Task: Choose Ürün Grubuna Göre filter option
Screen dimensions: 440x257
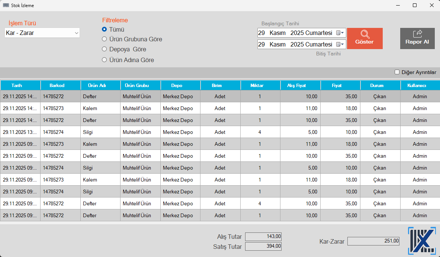Action: point(105,39)
